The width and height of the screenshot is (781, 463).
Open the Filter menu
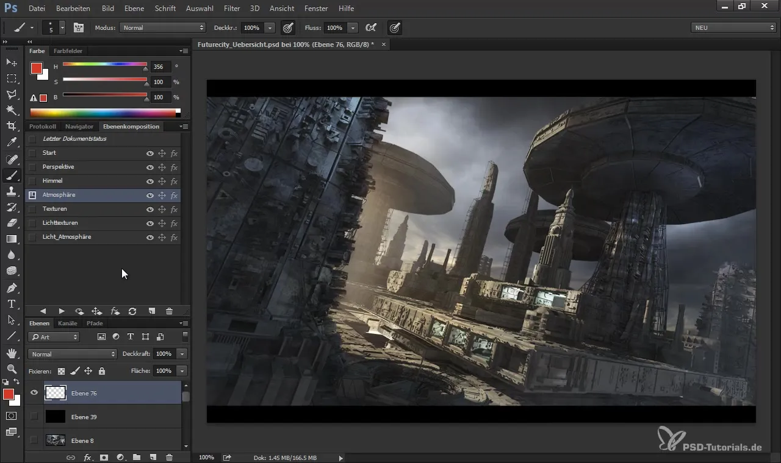click(231, 9)
